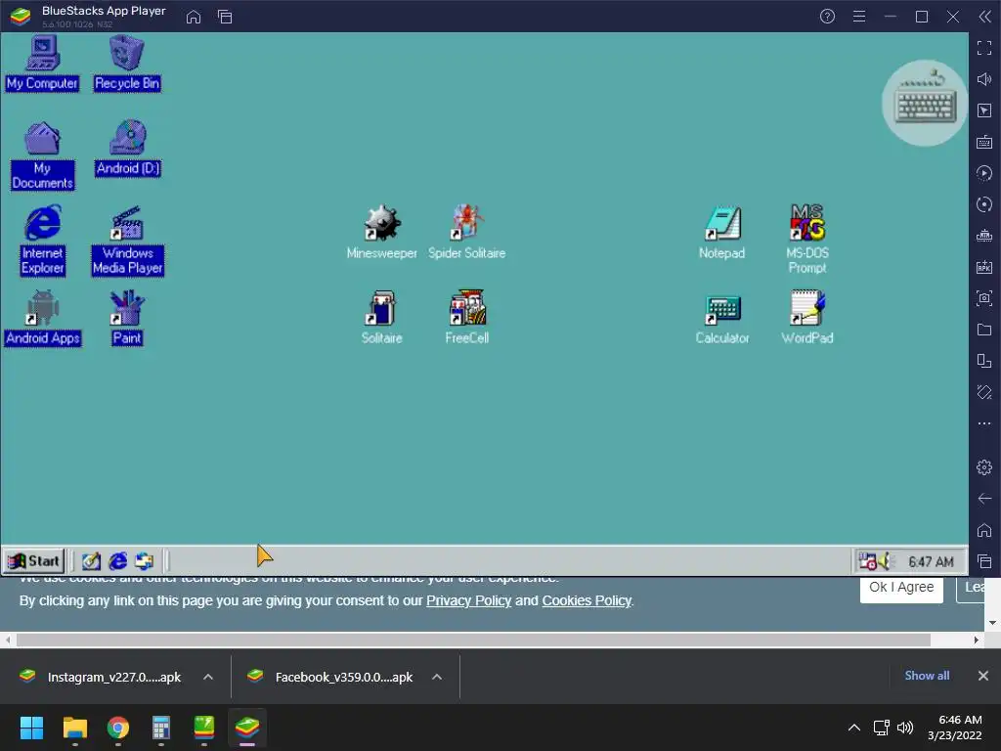Open media folder icon in BlueStacks sidebar
Screen dimensions: 1001x751
pos(984,330)
